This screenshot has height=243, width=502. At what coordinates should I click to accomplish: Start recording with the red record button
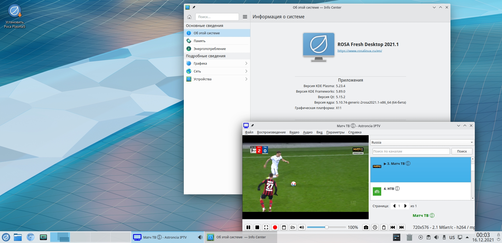pos(275,227)
